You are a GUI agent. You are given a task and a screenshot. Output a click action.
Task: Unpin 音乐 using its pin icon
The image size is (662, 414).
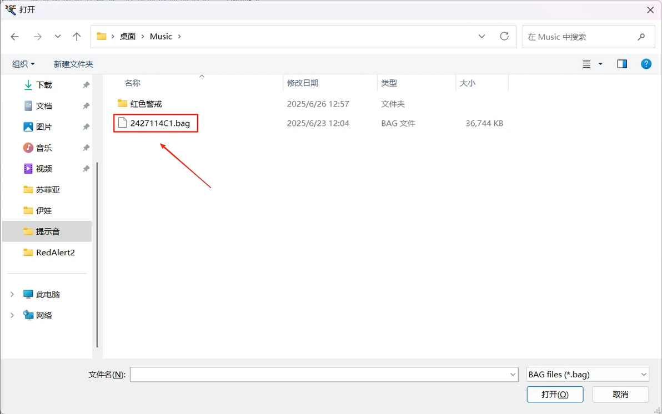point(86,148)
